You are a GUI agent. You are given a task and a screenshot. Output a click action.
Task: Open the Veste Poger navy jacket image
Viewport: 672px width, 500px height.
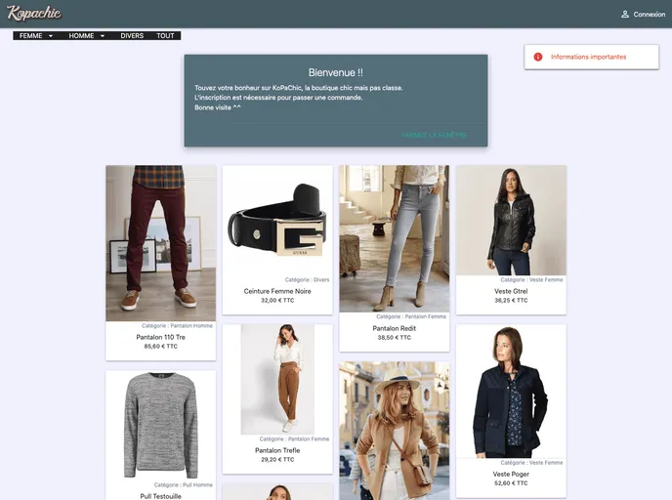pos(511,392)
